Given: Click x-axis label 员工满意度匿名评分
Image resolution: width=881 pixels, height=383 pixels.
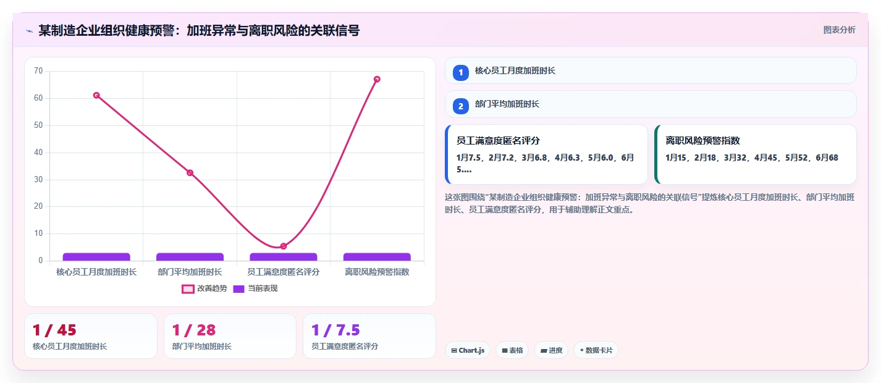Looking at the screenshot, I should point(284,272).
